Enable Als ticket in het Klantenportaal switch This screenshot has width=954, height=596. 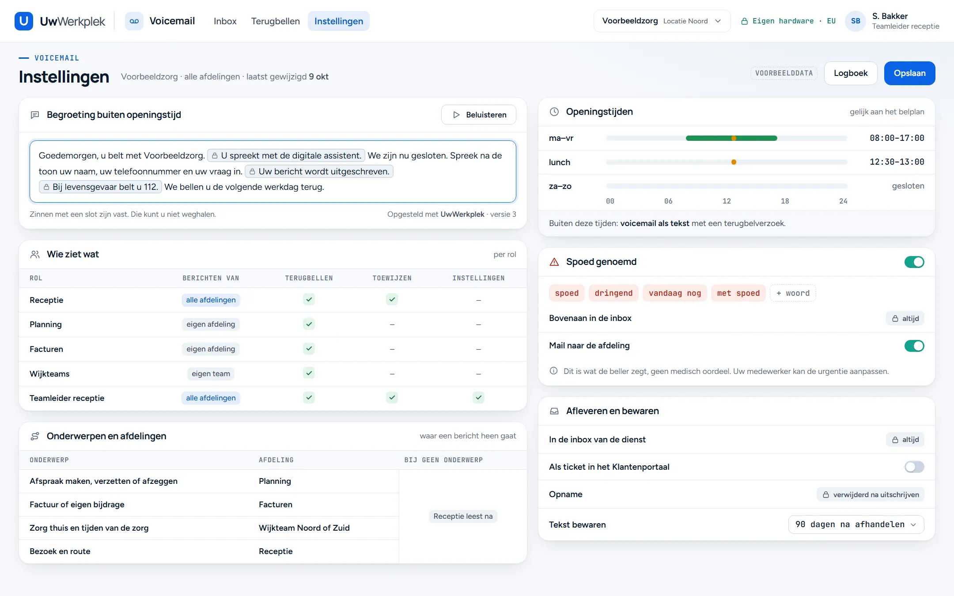pyautogui.click(x=914, y=467)
